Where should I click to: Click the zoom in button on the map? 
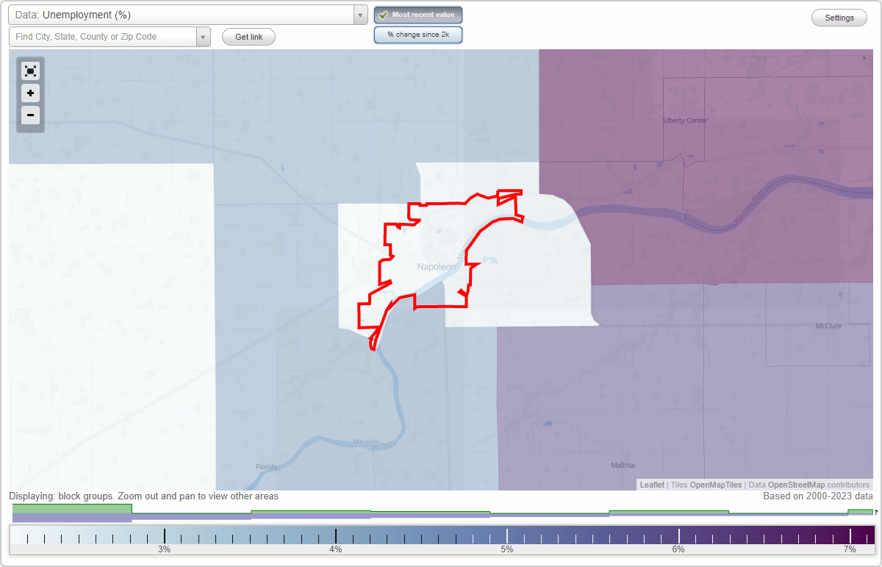pos(30,93)
